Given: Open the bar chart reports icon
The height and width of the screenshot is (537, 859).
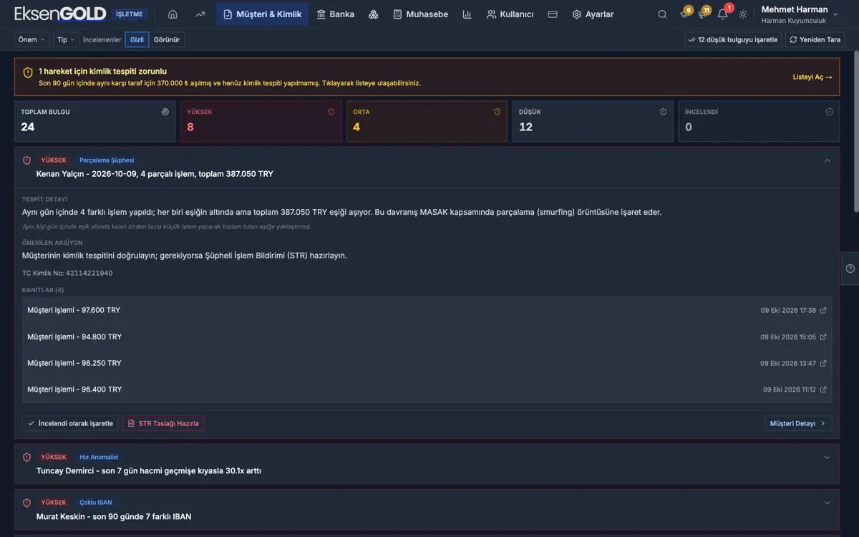Looking at the screenshot, I should [x=467, y=14].
